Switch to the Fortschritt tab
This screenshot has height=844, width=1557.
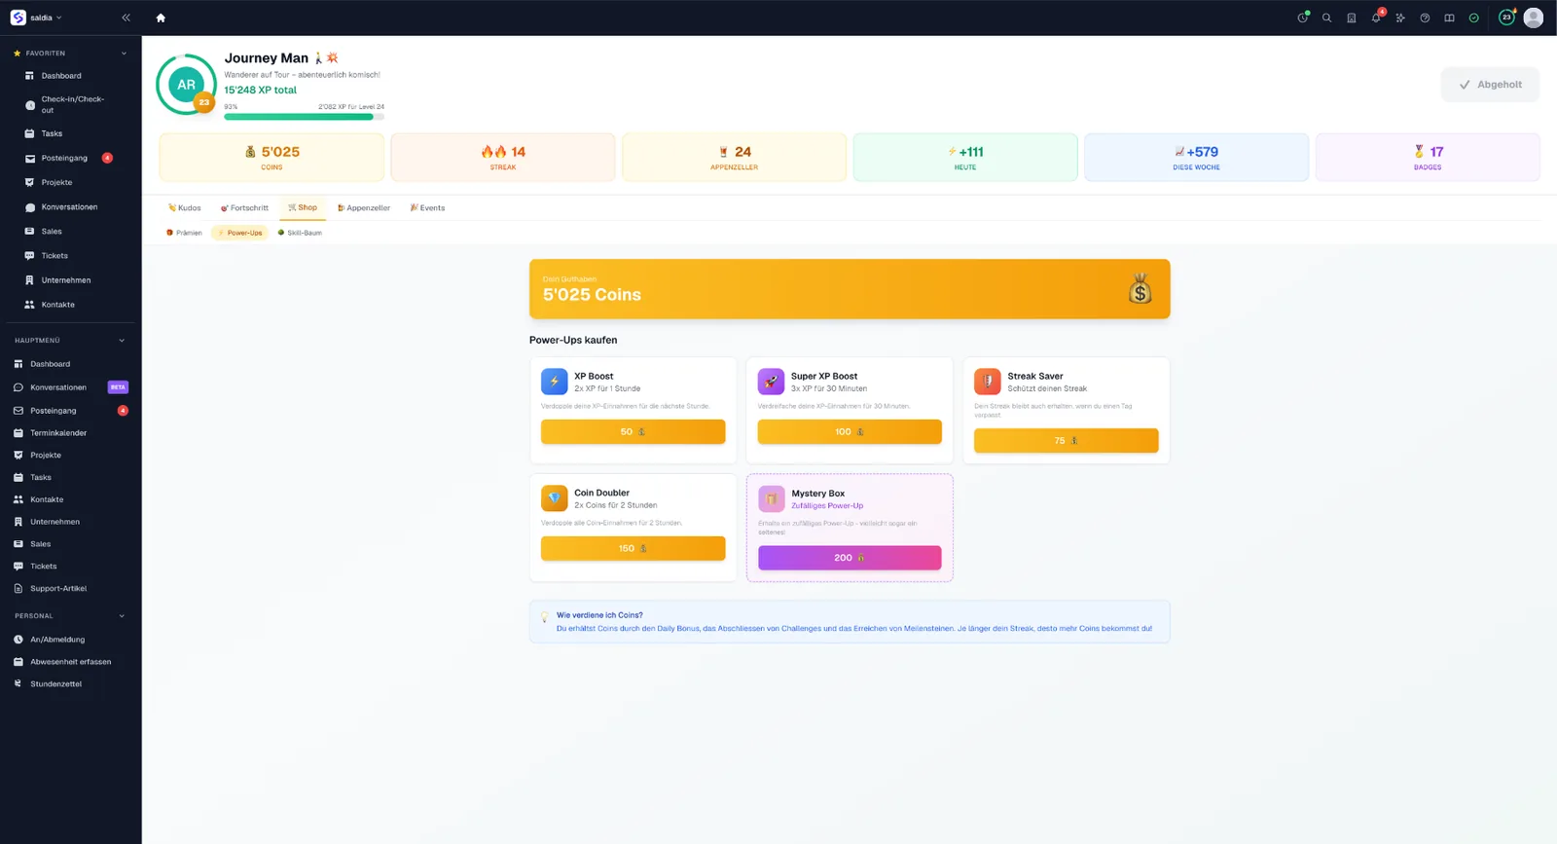pos(244,207)
